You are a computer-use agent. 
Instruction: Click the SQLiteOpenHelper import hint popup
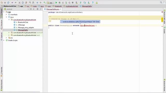coord(80,22)
